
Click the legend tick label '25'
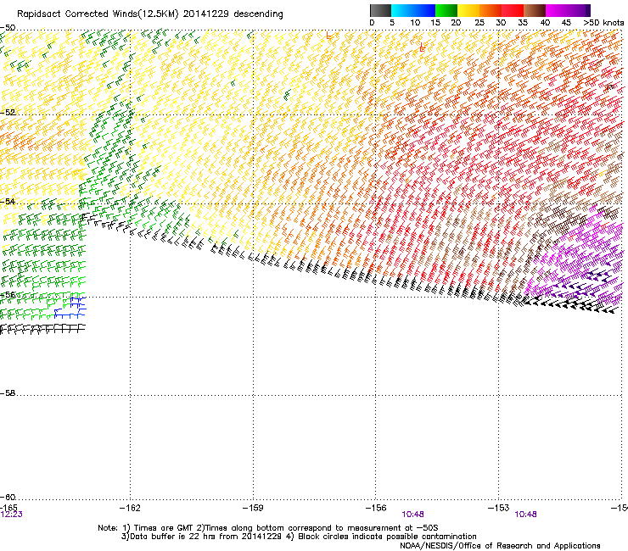pyautogui.click(x=479, y=23)
